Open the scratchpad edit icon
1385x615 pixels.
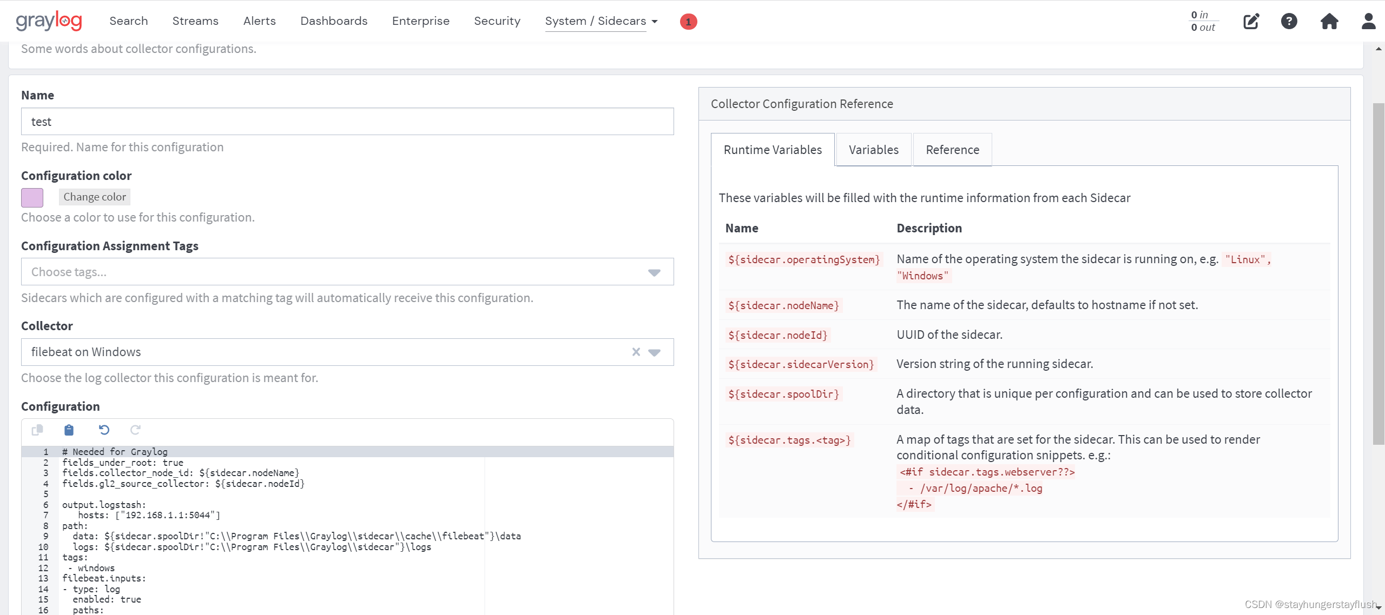(x=1251, y=21)
